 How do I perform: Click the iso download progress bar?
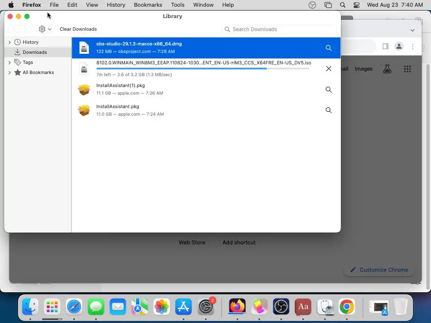203,69
